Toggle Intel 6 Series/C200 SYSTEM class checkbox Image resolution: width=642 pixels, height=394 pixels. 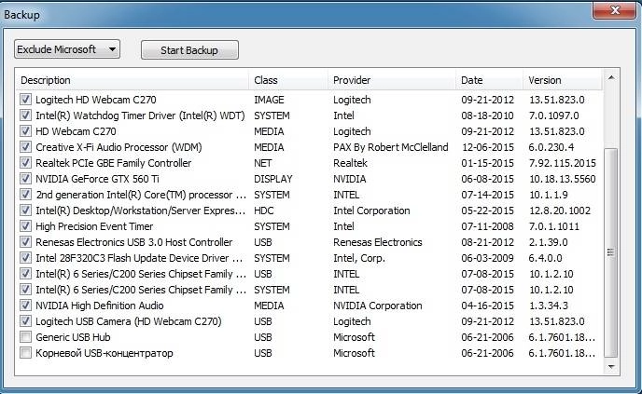tap(25, 290)
